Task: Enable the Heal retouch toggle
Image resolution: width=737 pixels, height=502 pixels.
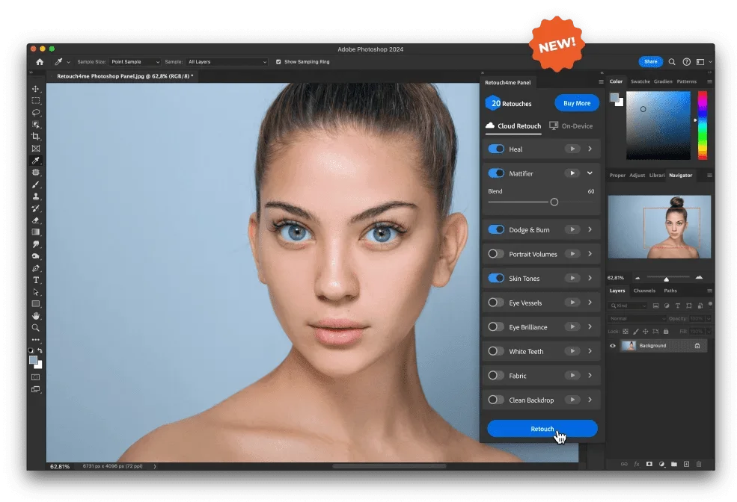Action: (495, 149)
